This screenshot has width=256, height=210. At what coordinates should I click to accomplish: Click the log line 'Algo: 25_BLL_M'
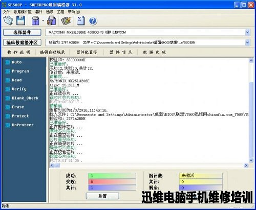click(x=65, y=85)
